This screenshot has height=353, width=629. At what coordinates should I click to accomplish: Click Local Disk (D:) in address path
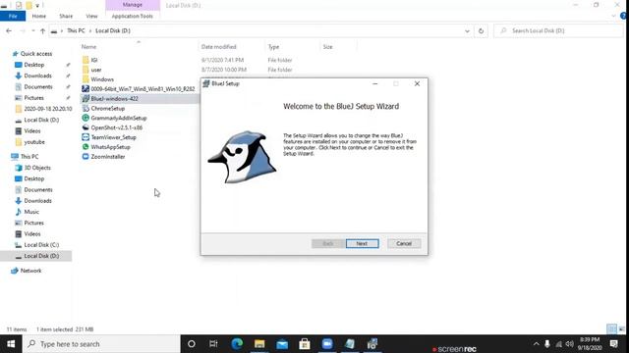click(113, 30)
